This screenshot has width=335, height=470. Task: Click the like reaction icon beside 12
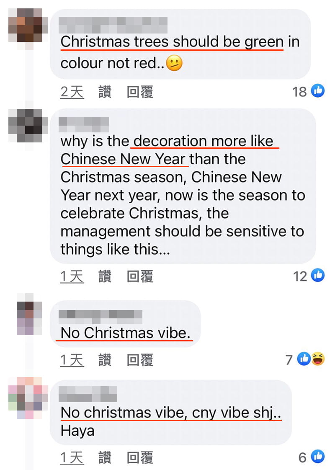tap(317, 275)
